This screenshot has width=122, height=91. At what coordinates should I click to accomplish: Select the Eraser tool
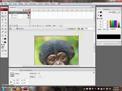coord(6,32)
